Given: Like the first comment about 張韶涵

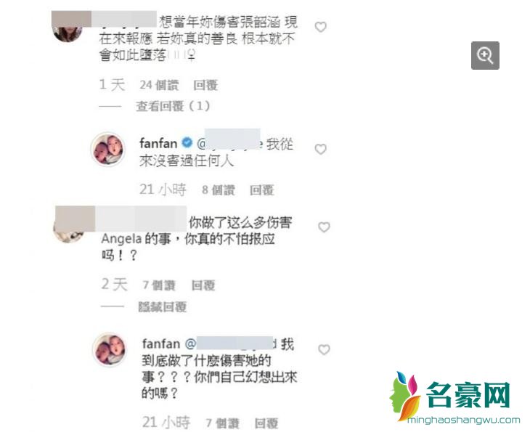Looking at the screenshot, I should pos(320,27).
